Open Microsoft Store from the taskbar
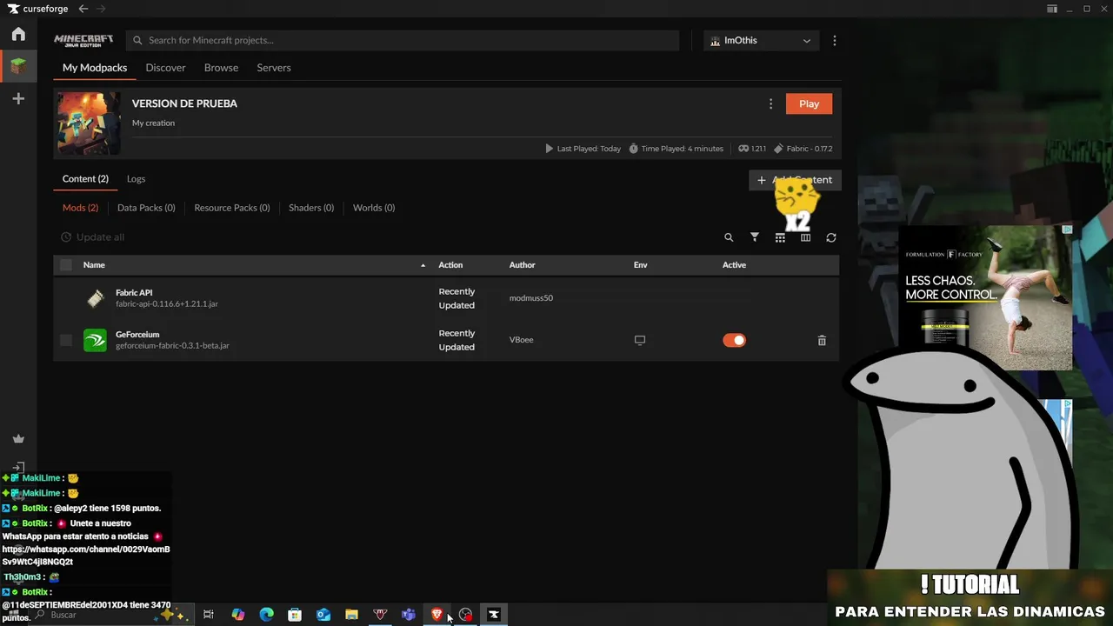The width and height of the screenshot is (1113, 626). click(295, 615)
